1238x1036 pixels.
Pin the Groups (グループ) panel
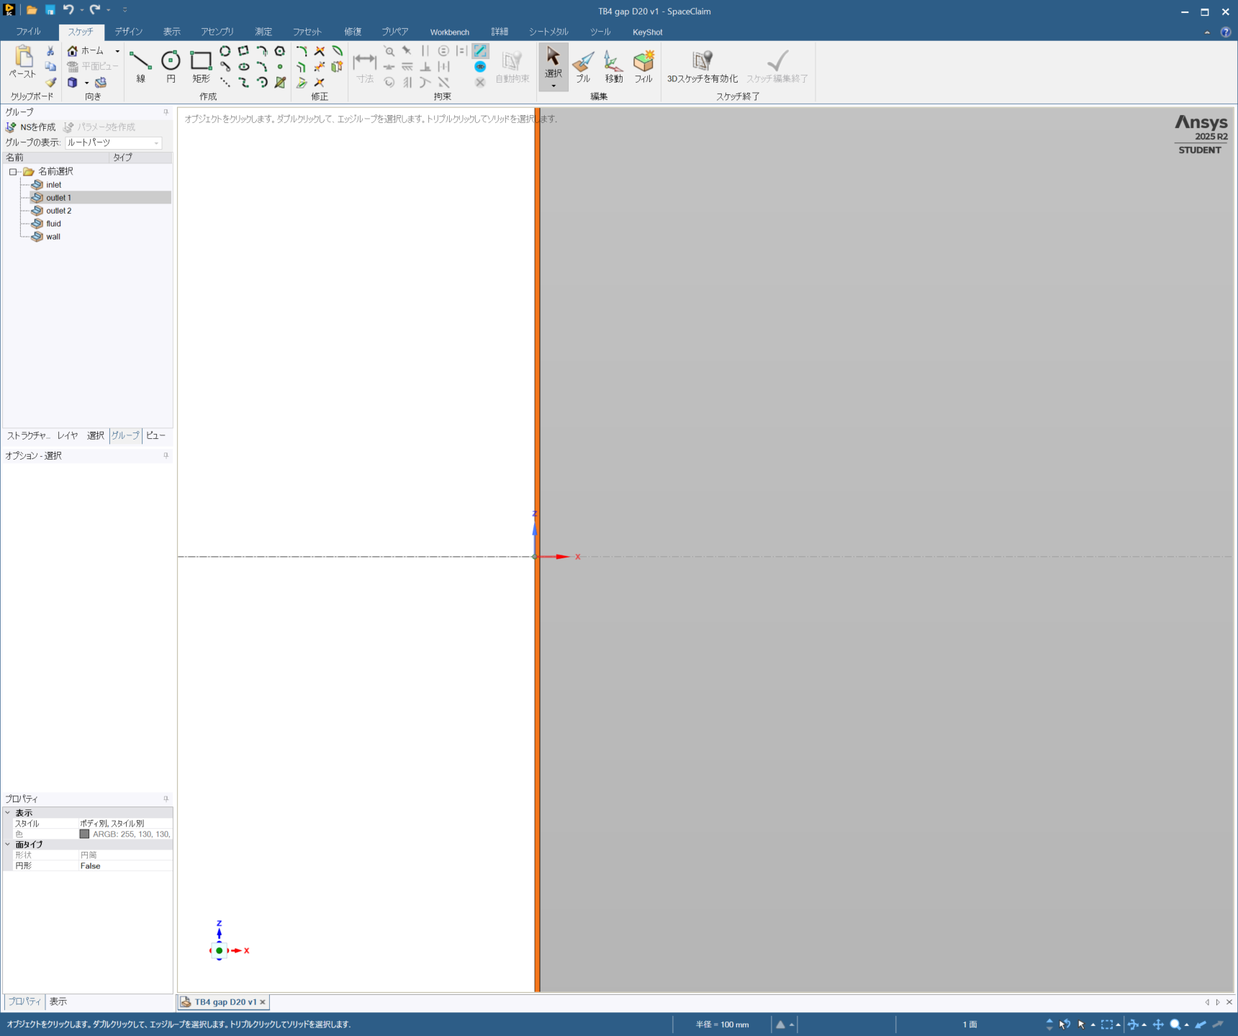click(166, 112)
